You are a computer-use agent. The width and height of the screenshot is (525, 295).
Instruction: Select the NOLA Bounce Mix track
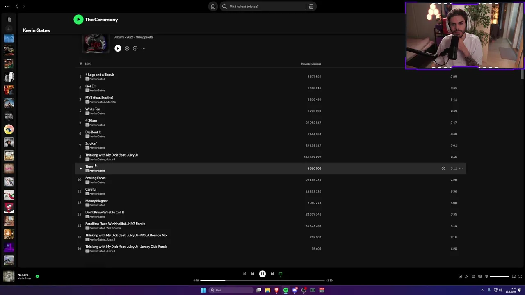coord(126,235)
